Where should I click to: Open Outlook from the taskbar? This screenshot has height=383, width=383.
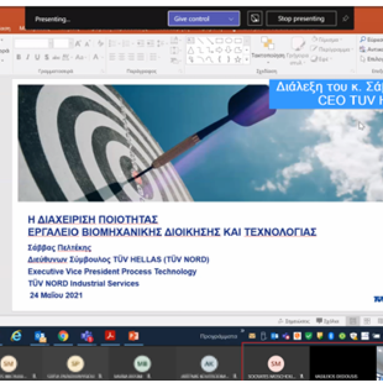pyautogui.click(x=40, y=336)
